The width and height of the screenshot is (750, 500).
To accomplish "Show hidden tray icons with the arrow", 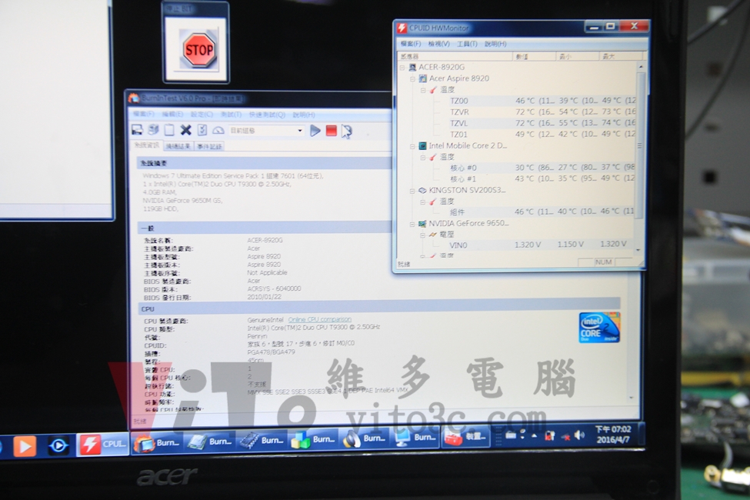I will click(x=534, y=436).
